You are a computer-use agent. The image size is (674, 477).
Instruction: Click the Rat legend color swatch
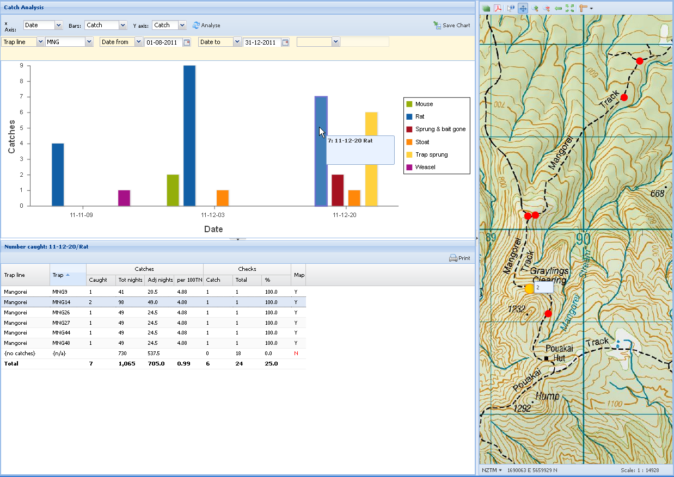(x=409, y=116)
